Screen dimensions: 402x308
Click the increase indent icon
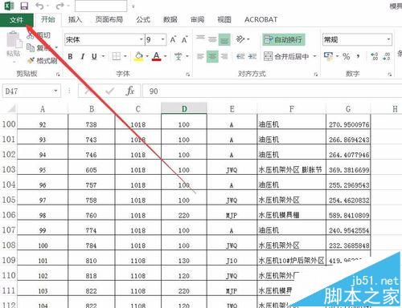252,56
